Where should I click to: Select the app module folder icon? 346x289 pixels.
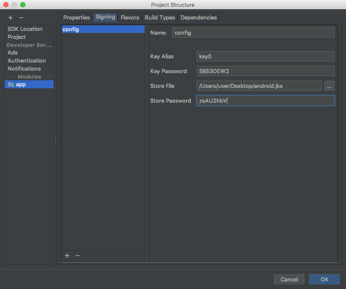point(10,84)
